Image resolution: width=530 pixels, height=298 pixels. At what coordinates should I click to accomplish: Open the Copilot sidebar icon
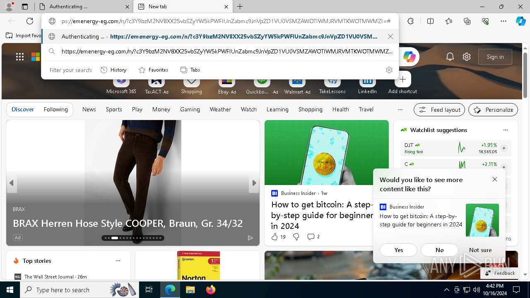click(520, 21)
